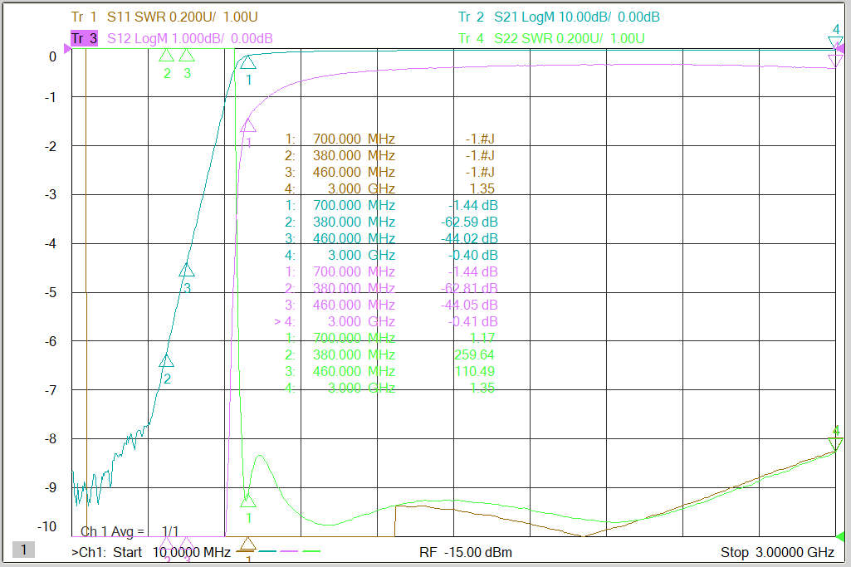The width and height of the screenshot is (851, 567).
Task: Click y-axis label -5
Action: click(51, 292)
